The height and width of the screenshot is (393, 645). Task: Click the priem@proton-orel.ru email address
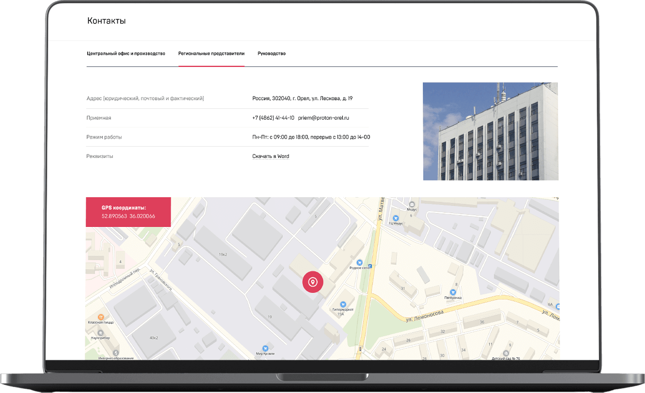(x=323, y=118)
